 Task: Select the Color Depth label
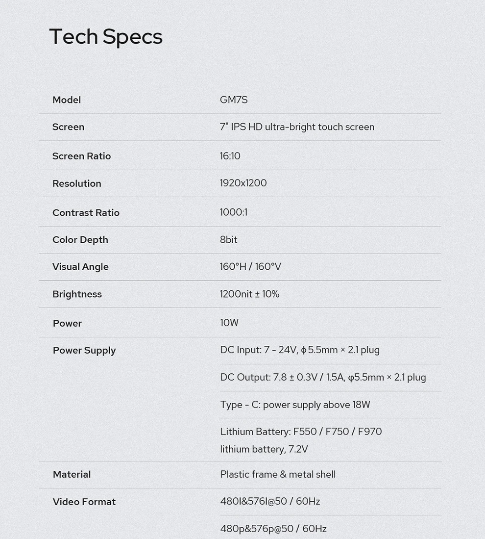(80, 240)
